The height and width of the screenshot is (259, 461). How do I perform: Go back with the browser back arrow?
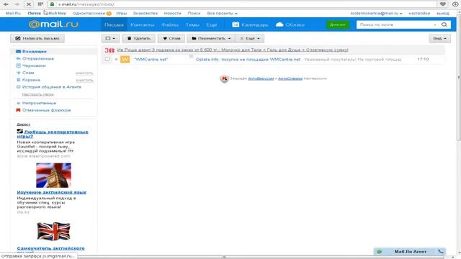(x=6, y=4)
